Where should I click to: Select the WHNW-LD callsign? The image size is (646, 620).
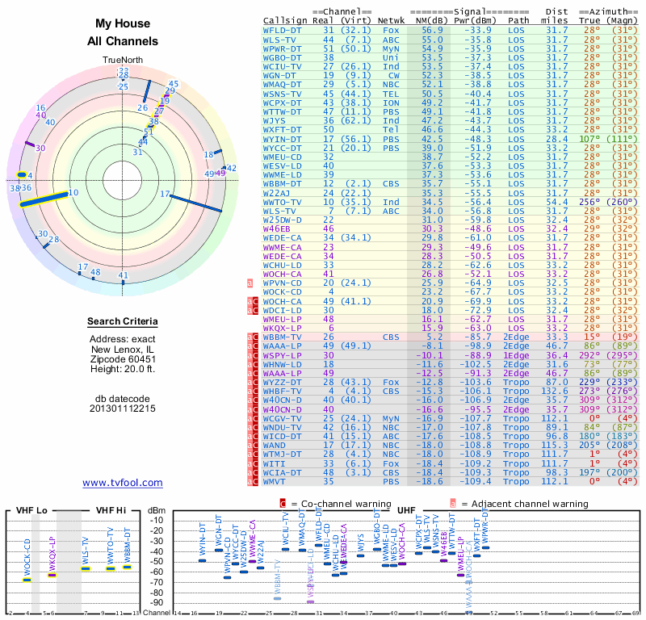point(282,364)
